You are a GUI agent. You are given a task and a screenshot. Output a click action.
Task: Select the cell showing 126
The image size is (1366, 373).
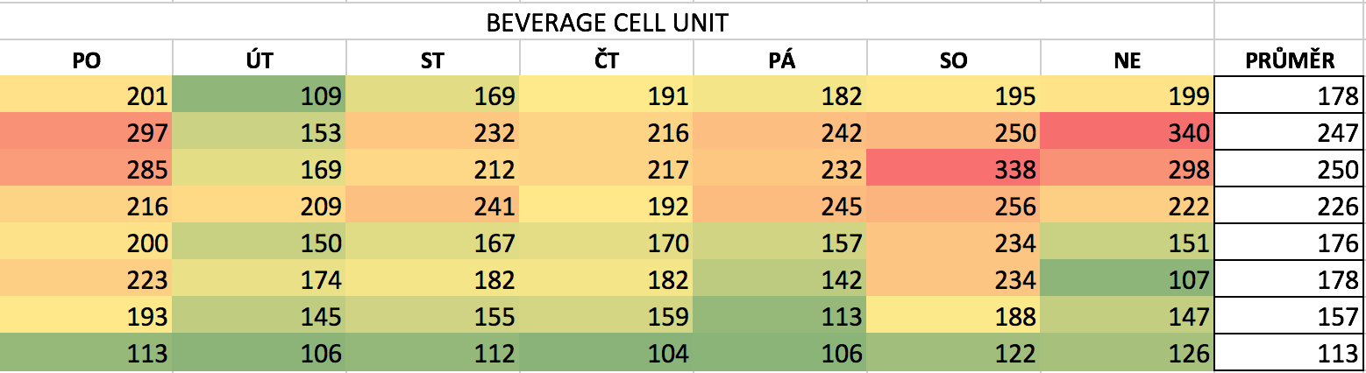(x=1128, y=354)
